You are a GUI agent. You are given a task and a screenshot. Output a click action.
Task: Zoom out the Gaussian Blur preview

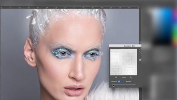tap(116, 77)
